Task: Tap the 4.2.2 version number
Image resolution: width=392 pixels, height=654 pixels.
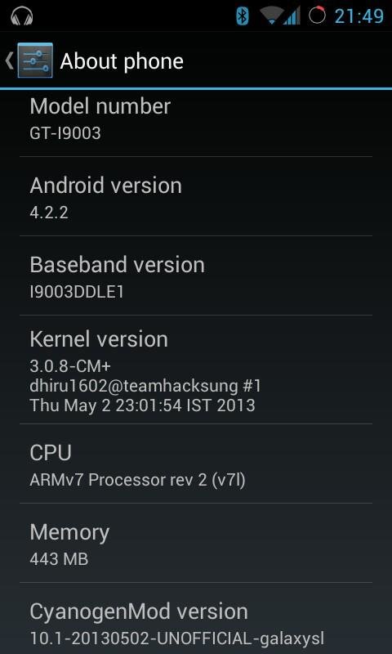Action: click(x=49, y=213)
